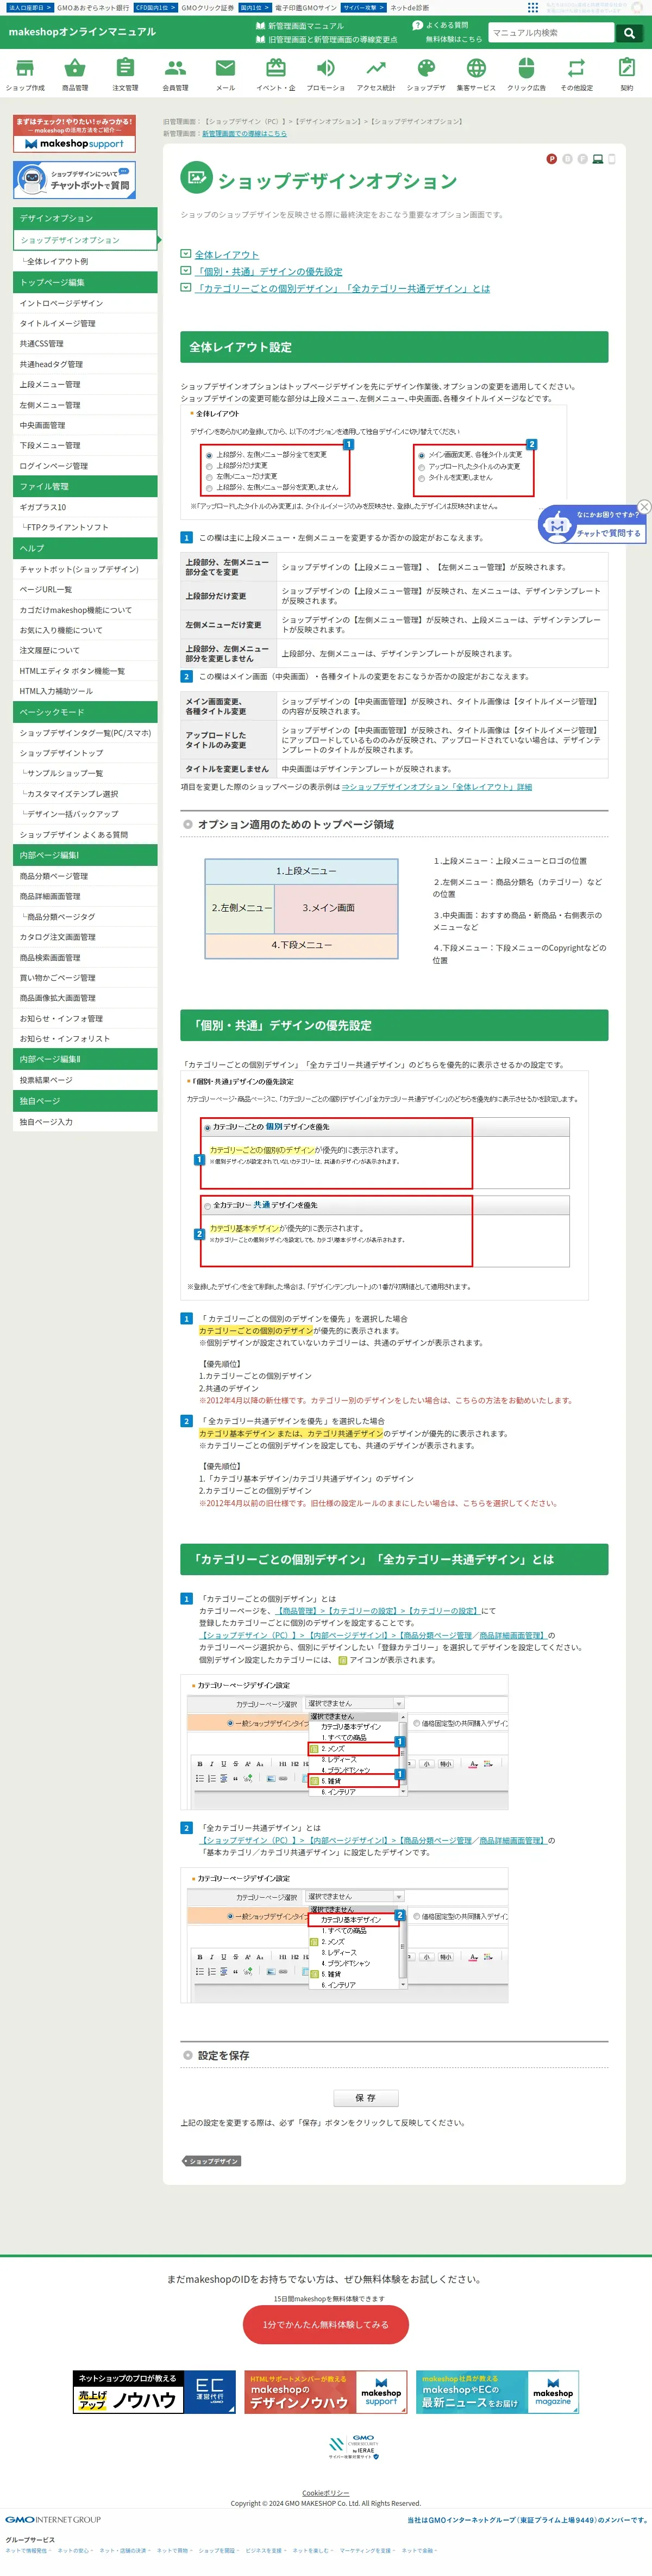
Task: Open the Cookieポリシー link
Action: point(325,2493)
